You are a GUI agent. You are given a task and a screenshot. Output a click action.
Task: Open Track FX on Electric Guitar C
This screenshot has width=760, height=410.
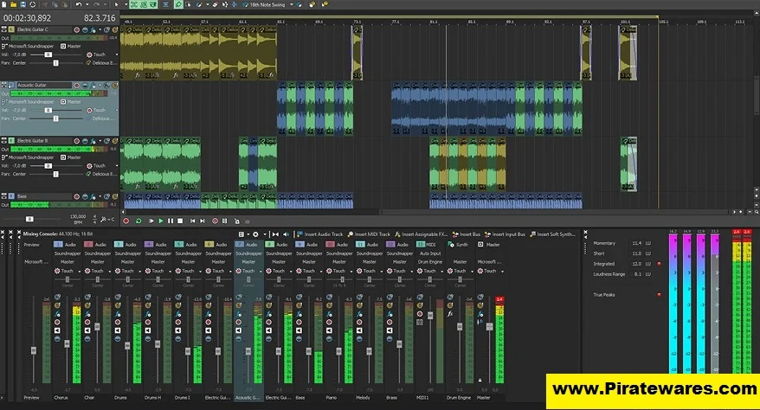click(93, 29)
